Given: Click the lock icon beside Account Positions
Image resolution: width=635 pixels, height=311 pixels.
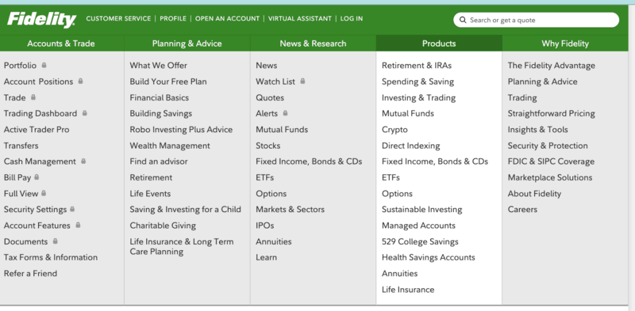Looking at the screenshot, I should (x=81, y=81).
